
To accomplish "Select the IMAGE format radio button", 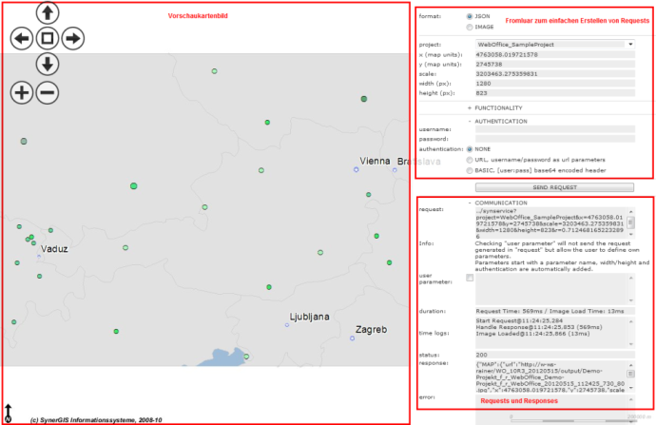I will (470, 27).
